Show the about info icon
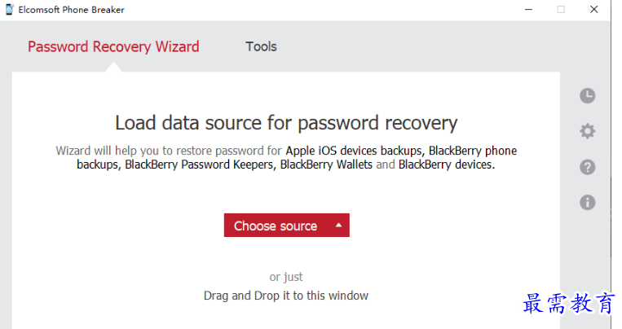 tap(587, 203)
